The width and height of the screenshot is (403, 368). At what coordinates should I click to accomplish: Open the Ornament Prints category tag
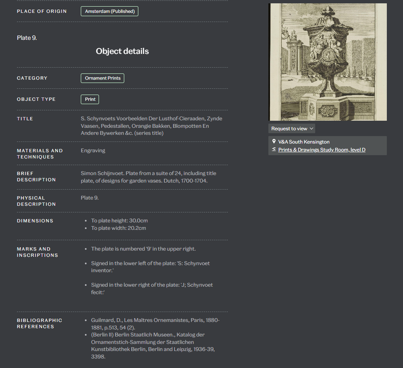(102, 78)
